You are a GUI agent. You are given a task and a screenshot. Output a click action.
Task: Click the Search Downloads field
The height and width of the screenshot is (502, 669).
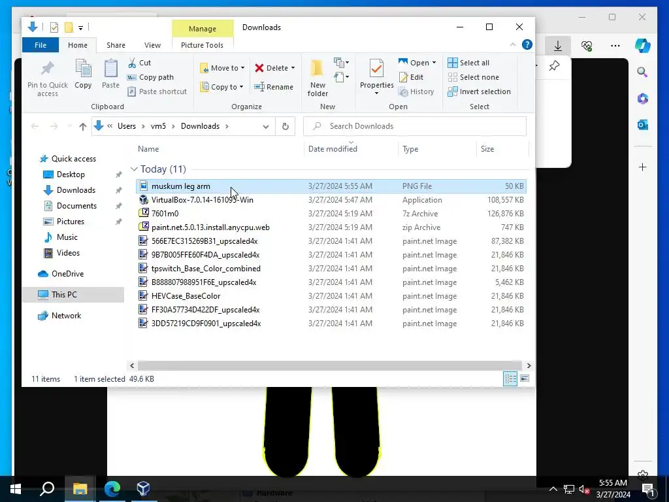click(x=415, y=126)
